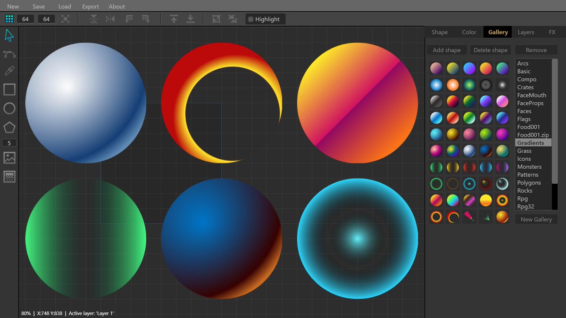This screenshot has height=318, width=566.
Task: Enable the Highlight checkbox
Action: click(x=251, y=19)
